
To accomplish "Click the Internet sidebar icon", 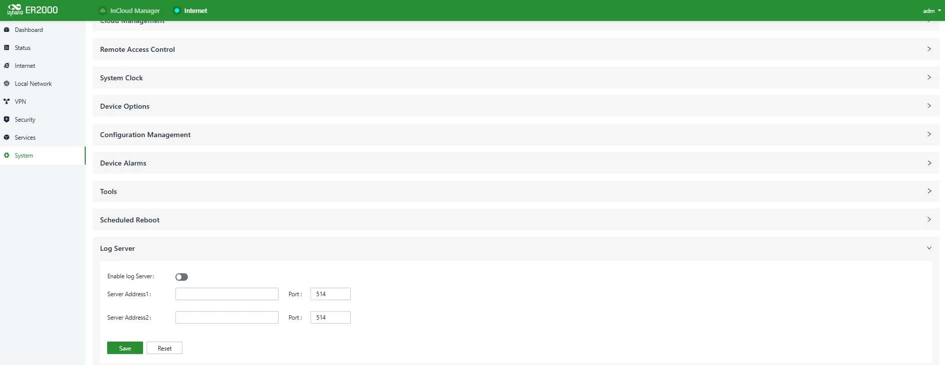I will [x=6, y=66].
